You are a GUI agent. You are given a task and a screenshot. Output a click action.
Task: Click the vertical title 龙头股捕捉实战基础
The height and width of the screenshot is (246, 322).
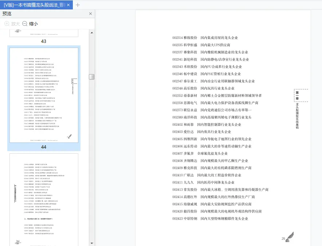click(x=297, y=116)
